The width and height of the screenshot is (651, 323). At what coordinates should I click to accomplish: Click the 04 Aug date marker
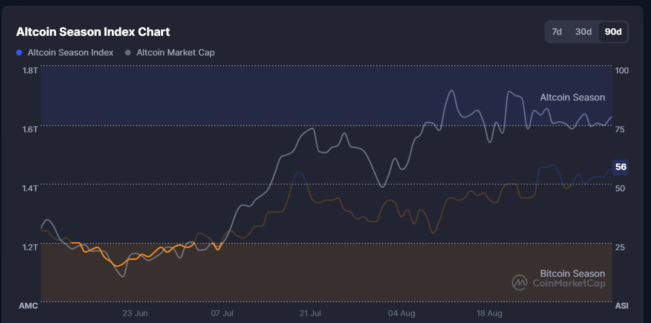click(x=401, y=313)
